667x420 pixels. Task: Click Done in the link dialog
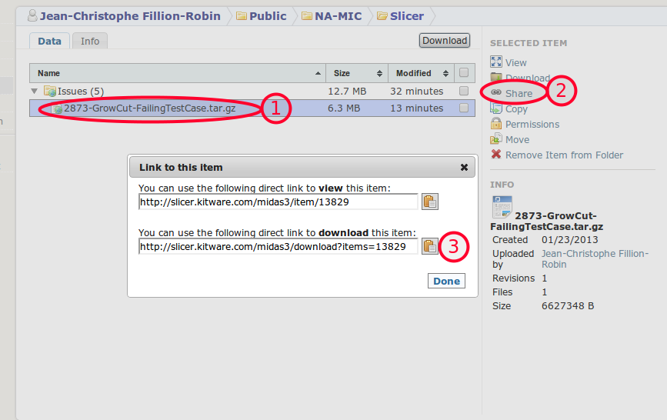click(x=446, y=281)
